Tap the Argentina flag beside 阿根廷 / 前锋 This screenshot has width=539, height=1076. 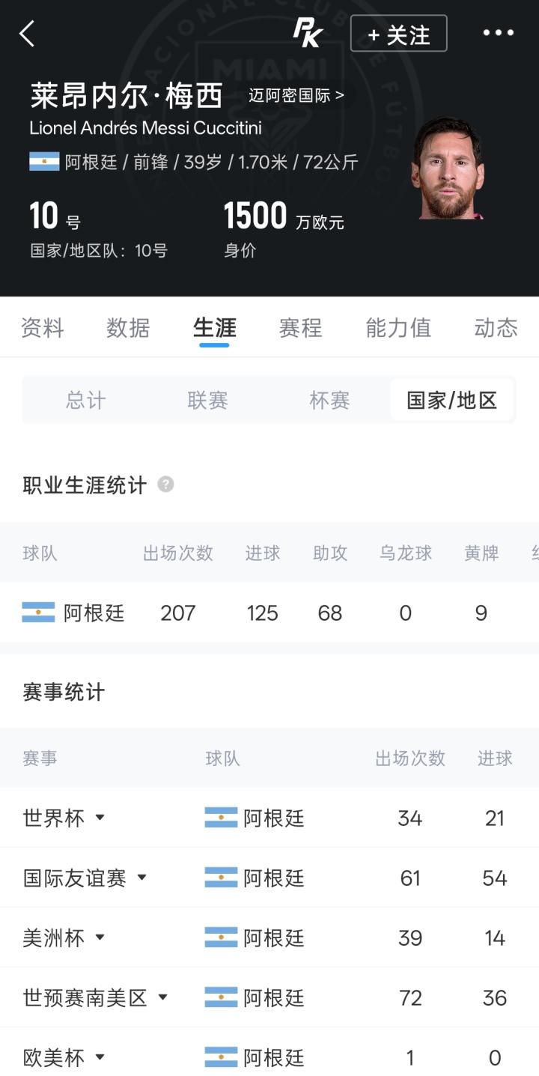point(44,162)
